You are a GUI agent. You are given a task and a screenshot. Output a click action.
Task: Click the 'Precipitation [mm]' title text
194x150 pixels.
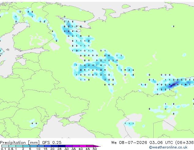[20, 143]
